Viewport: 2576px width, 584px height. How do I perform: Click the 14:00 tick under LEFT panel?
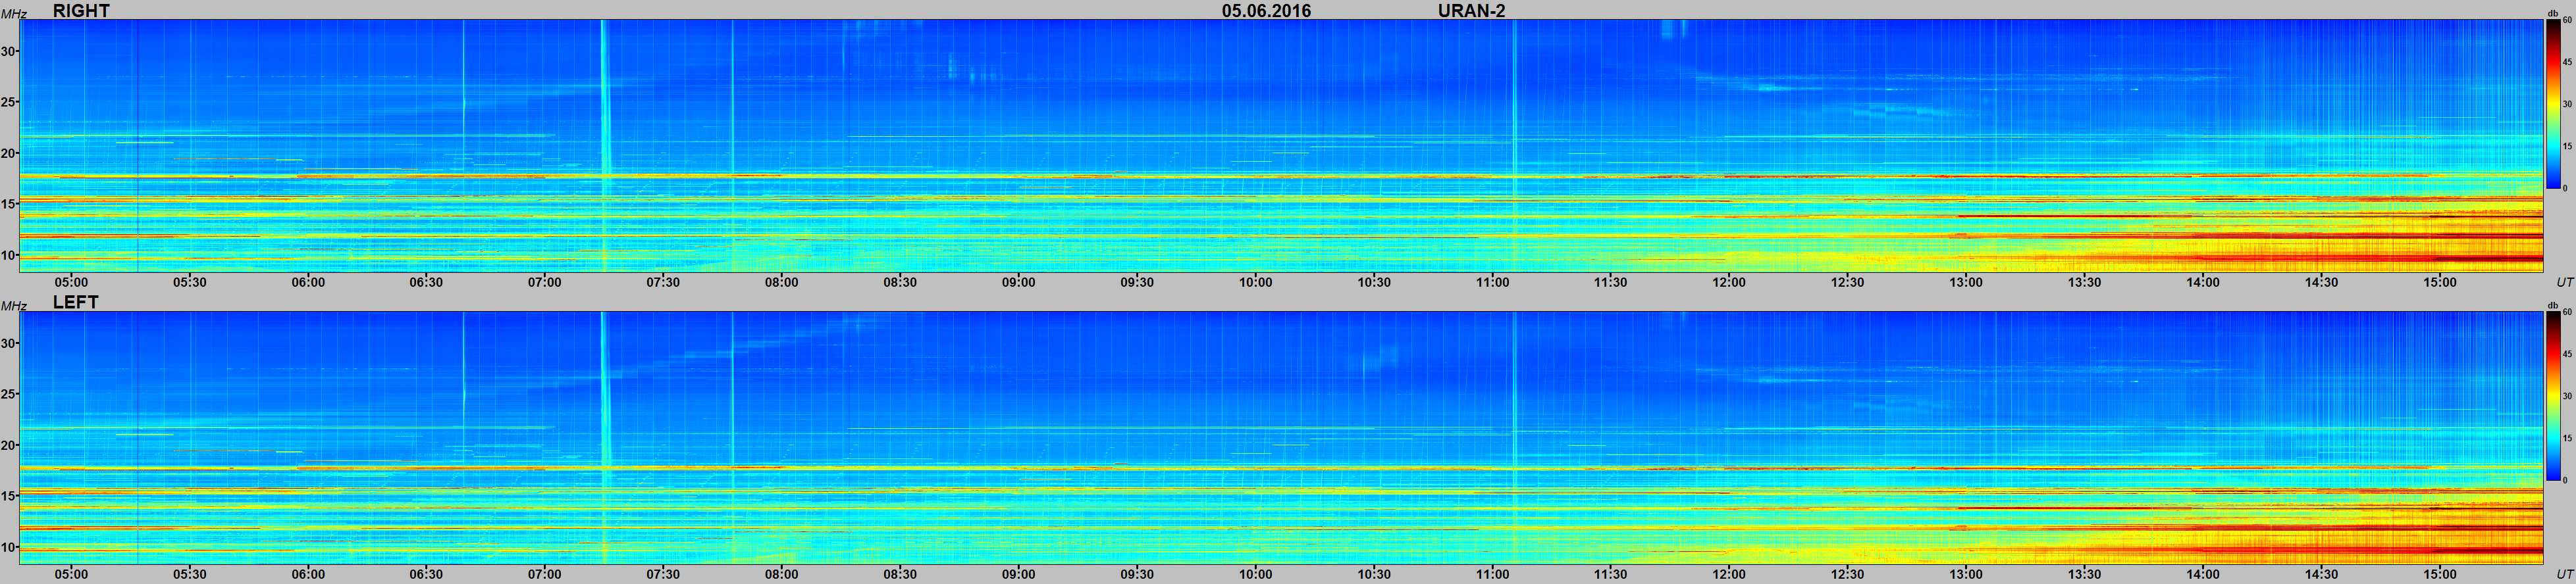point(2203,574)
